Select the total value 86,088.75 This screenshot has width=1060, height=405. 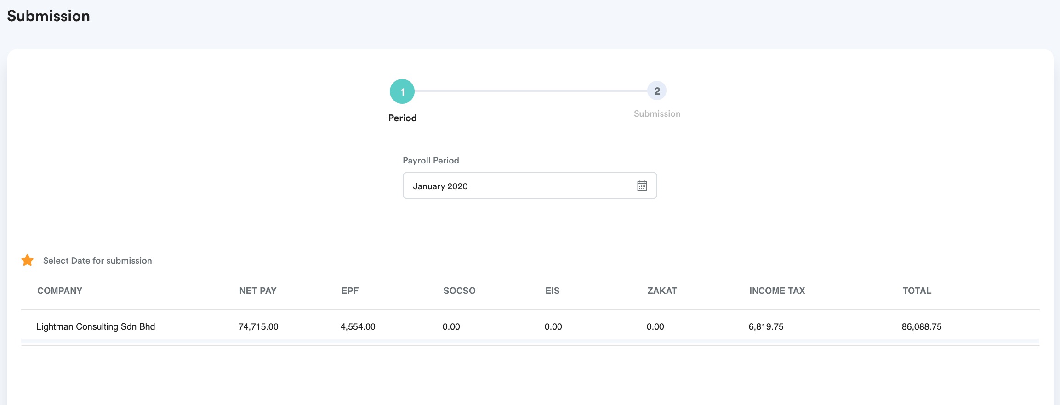pyautogui.click(x=922, y=326)
